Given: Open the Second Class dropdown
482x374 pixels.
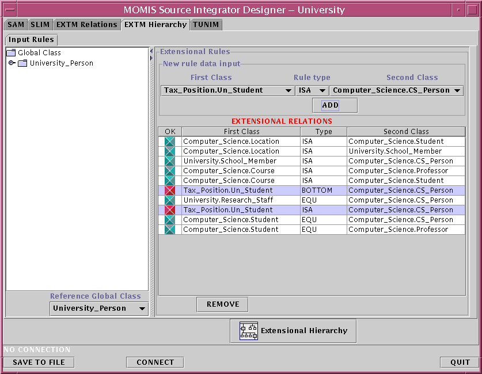Looking at the screenshot, I should tap(397, 90).
